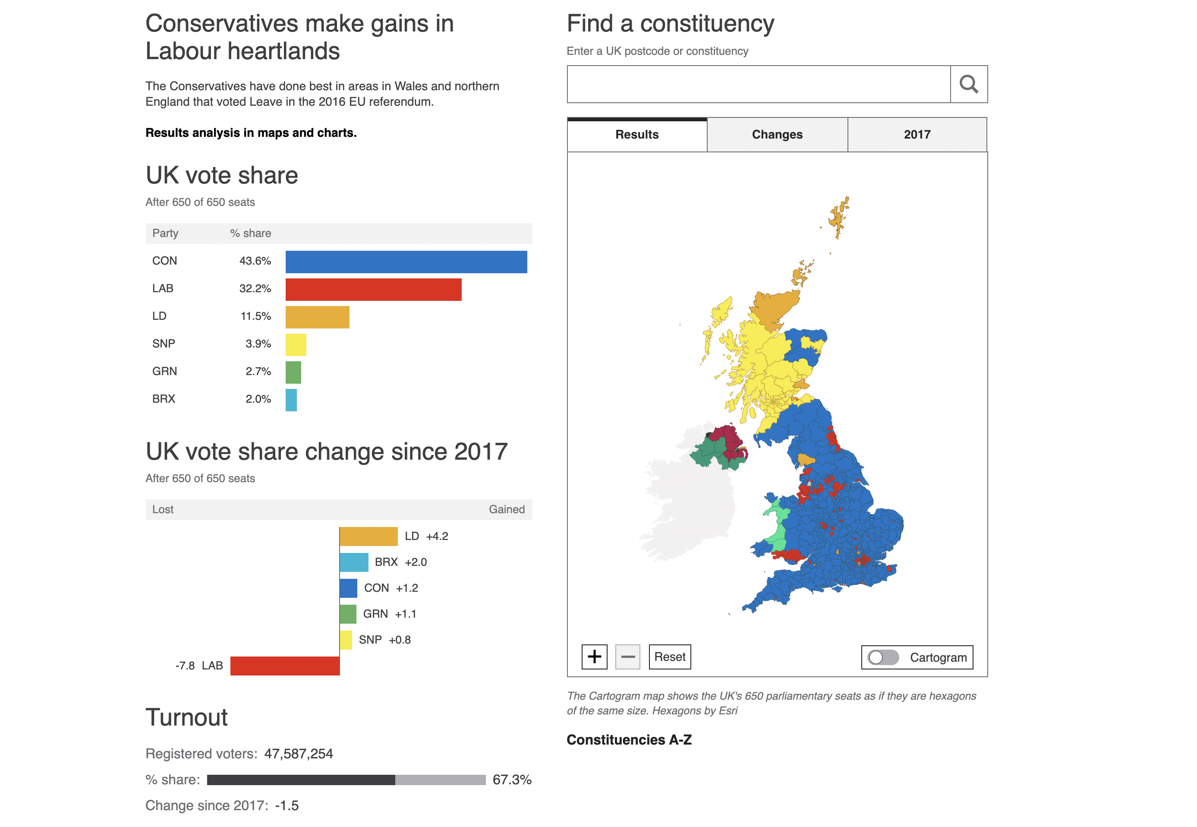This screenshot has height=827, width=1197.
Task: Click the turnout percentage share bar
Action: [346, 780]
